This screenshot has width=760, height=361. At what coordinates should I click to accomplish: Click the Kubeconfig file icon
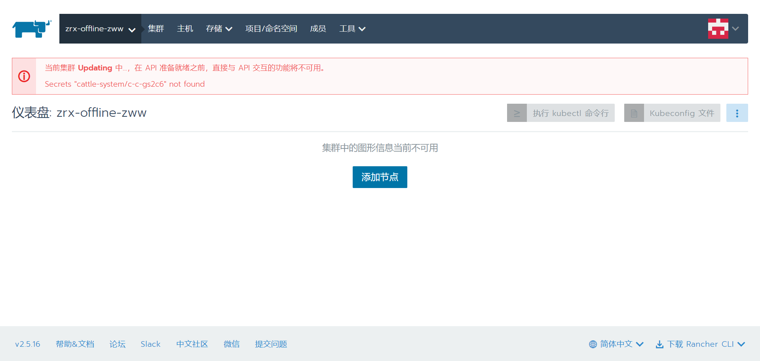tap(634, 113)
